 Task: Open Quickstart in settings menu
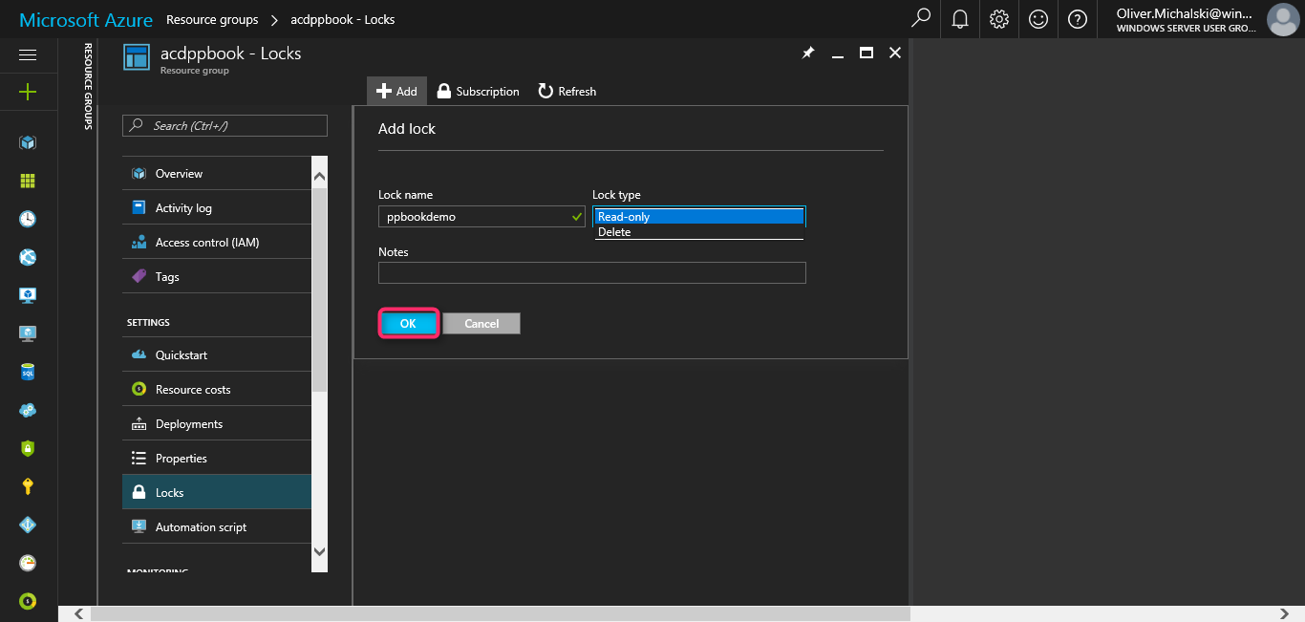pos(217,355)
